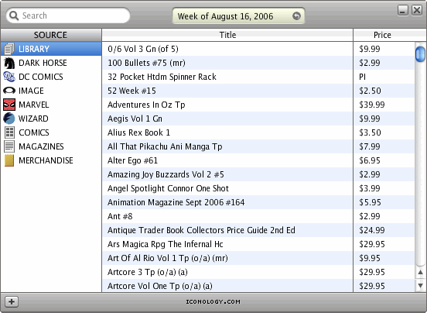
Task: Click the scrollbar up arrow
Action: [x=421, y=272]
